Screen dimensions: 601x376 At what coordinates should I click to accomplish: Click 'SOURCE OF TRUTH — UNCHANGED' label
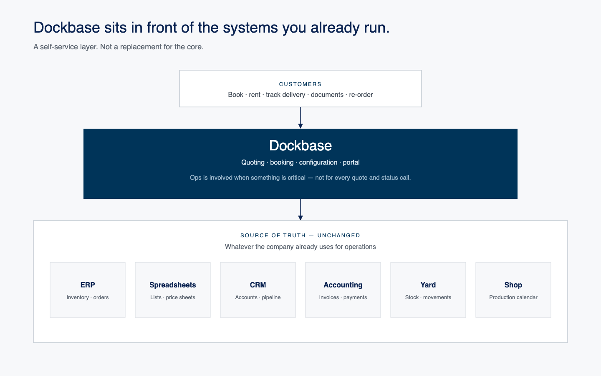(x=300, y=235)
